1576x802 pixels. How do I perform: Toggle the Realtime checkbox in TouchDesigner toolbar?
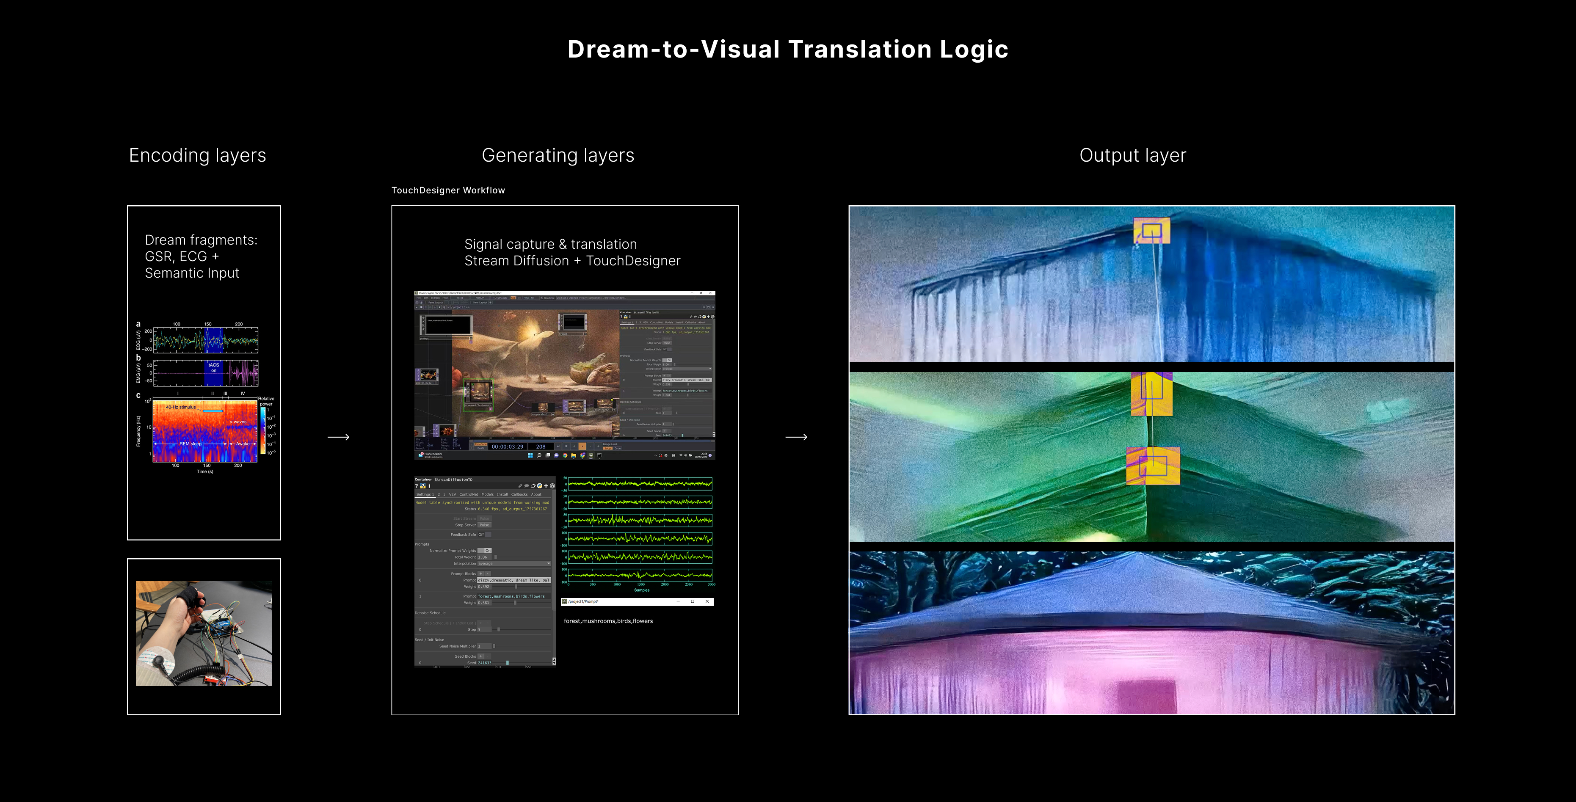point(542,298)
